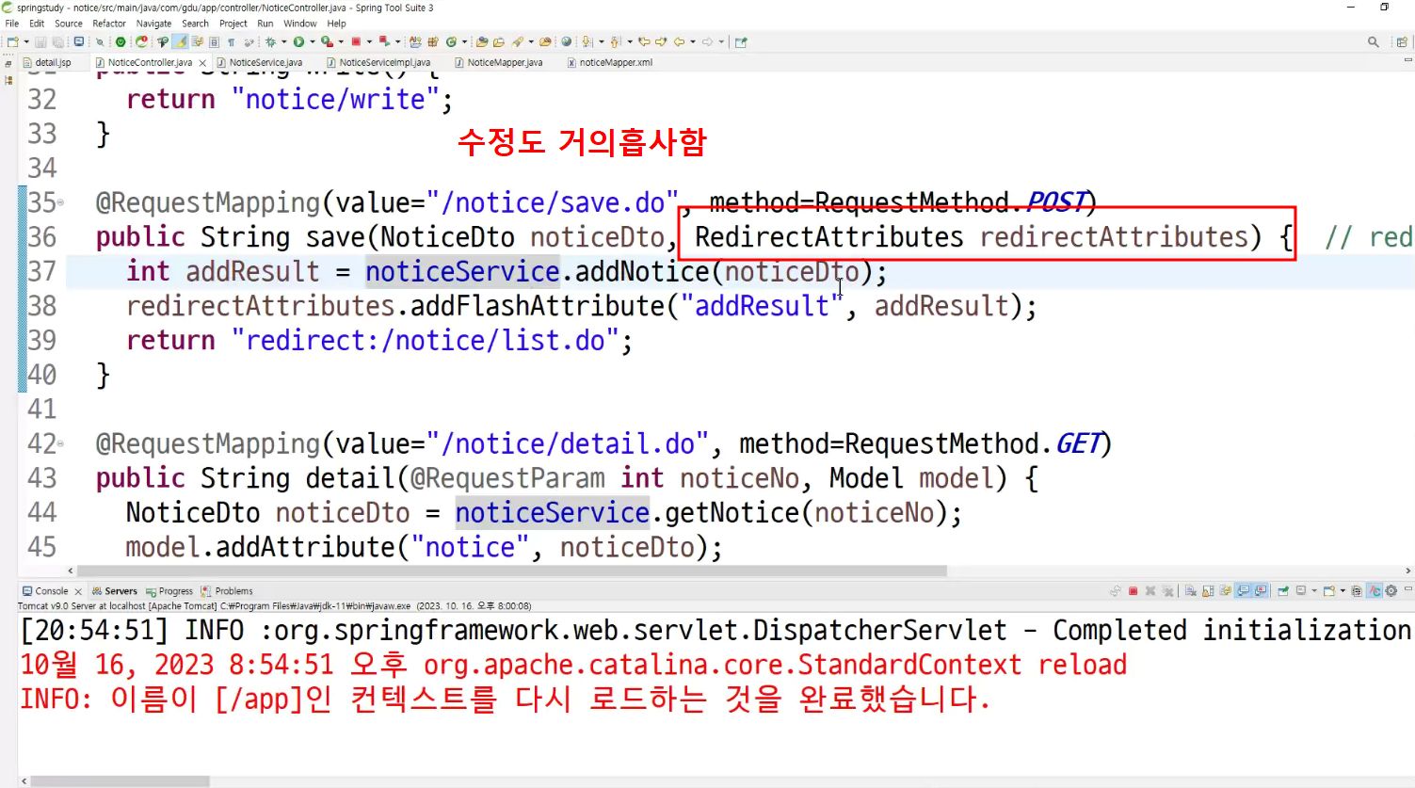This screenshot has height=788, width=1415.
Task: Toggle Show Console on Standard Out
Action: coord(1243,591)
